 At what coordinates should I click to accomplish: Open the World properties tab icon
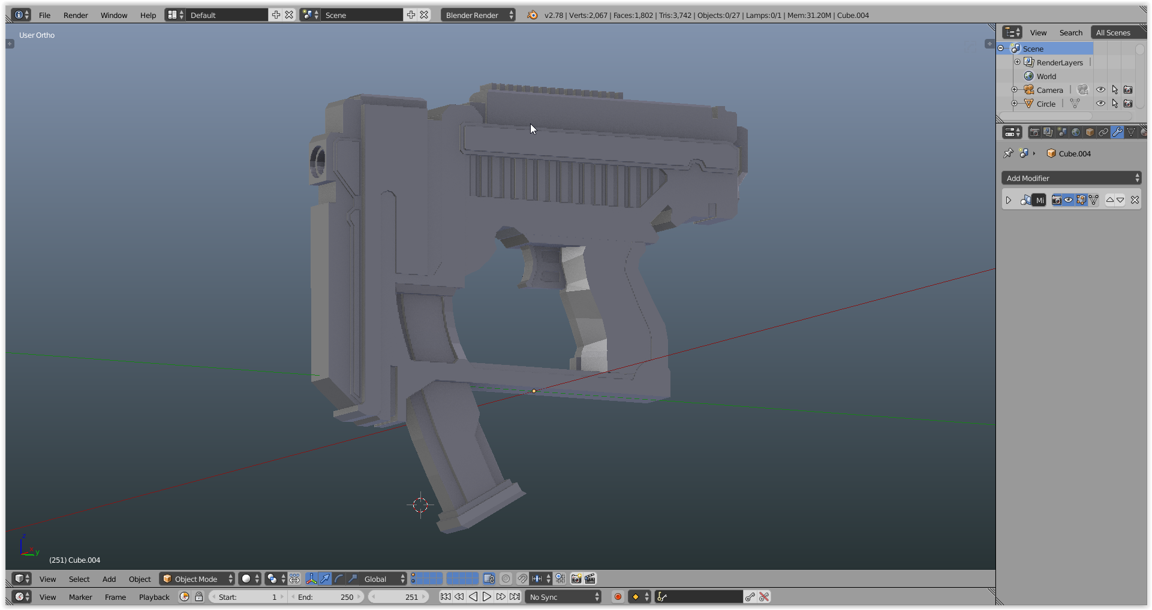[x=1076, y=132]
